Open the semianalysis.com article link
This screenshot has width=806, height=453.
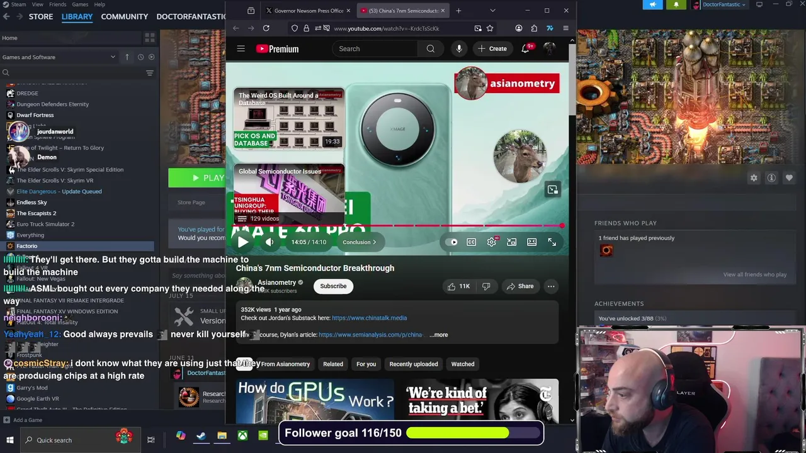coord(370,335)
